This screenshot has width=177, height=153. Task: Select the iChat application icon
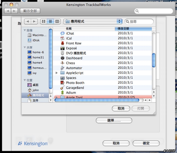point(63,33)
